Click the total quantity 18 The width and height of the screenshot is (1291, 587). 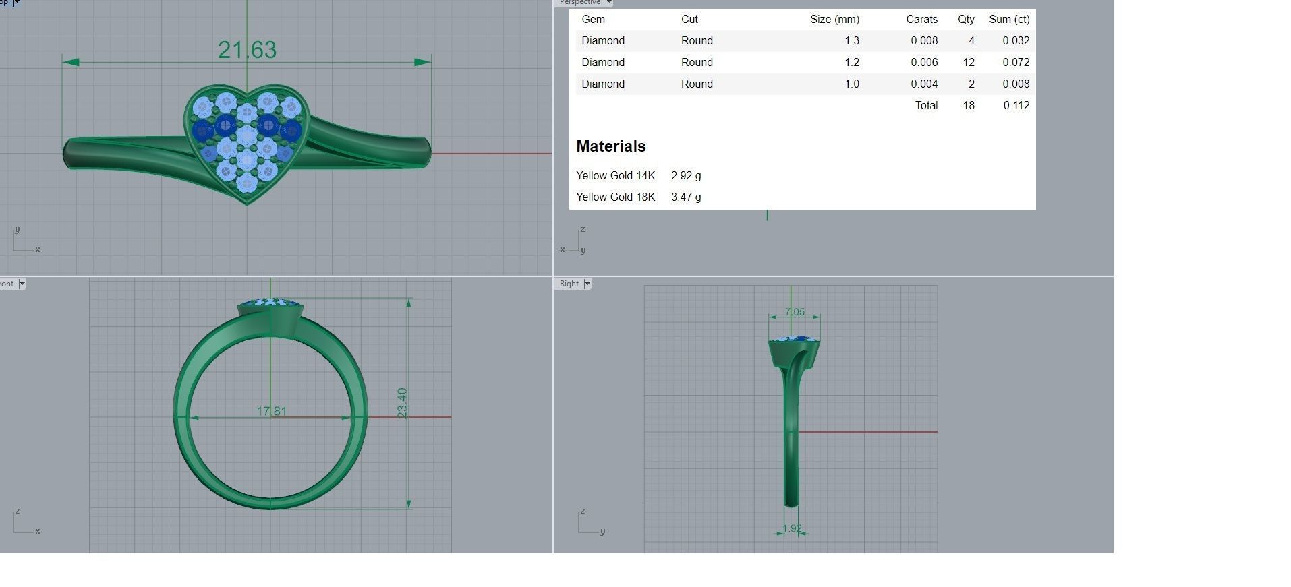coord(969,106)
